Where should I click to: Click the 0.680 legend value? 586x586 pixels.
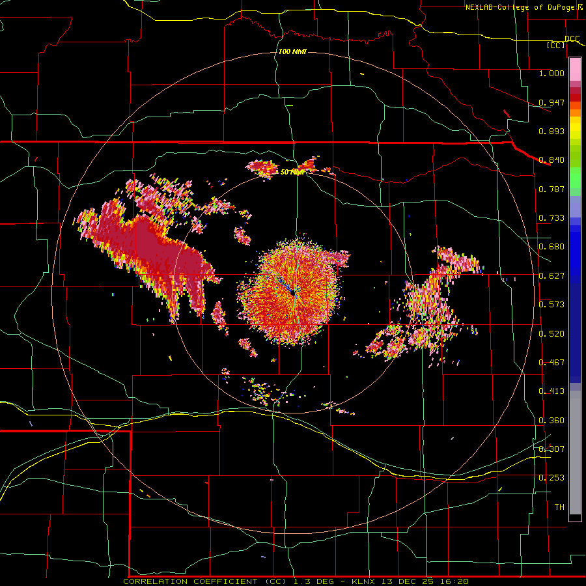click(551, 246)
